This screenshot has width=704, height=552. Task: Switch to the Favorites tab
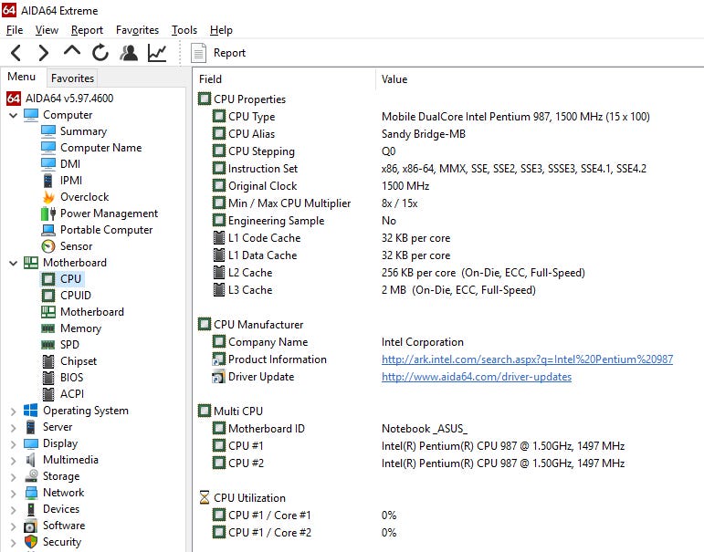coord(72,78)
